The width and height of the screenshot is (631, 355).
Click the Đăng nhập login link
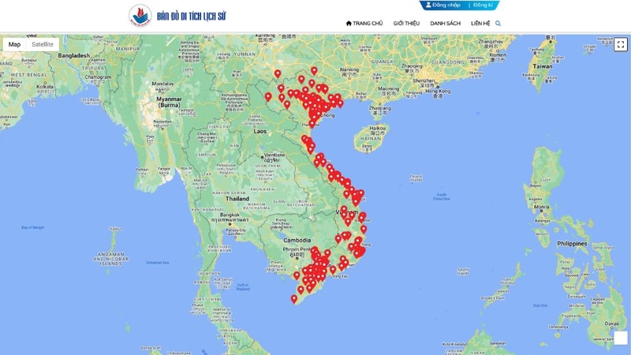(x=446, y=5)
